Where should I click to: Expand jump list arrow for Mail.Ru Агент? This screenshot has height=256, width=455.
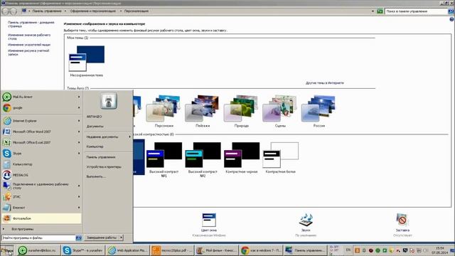click(79, 97)
